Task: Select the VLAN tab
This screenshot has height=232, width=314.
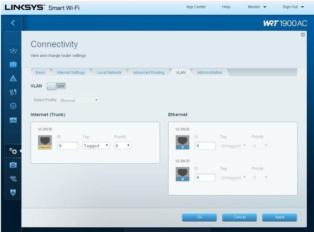Action: (x=181, y=72)
